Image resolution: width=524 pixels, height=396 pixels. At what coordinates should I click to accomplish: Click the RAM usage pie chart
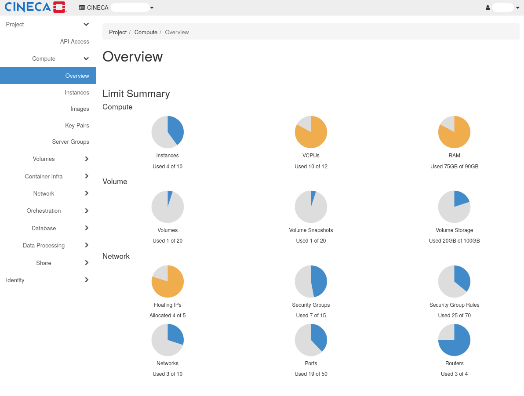tap(454, 132)
